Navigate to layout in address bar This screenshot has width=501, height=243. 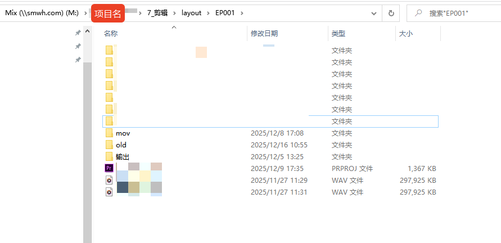pyautogui.click(x=191, y=13)
